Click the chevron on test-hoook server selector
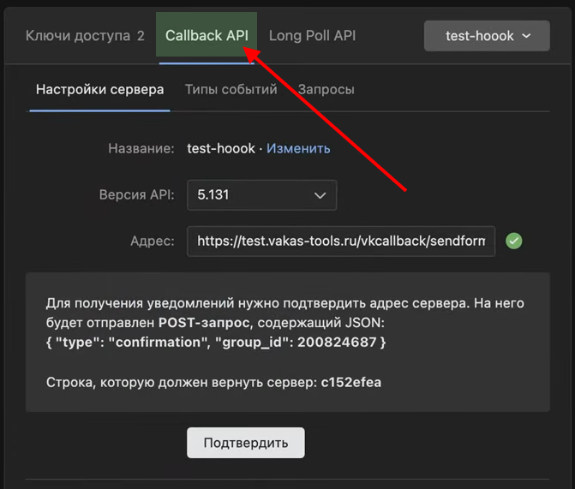This screenshot has width=575, height=489. tap(526, 36)
